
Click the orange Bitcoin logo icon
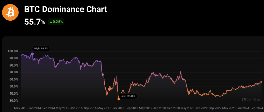(x=10, y=12)
